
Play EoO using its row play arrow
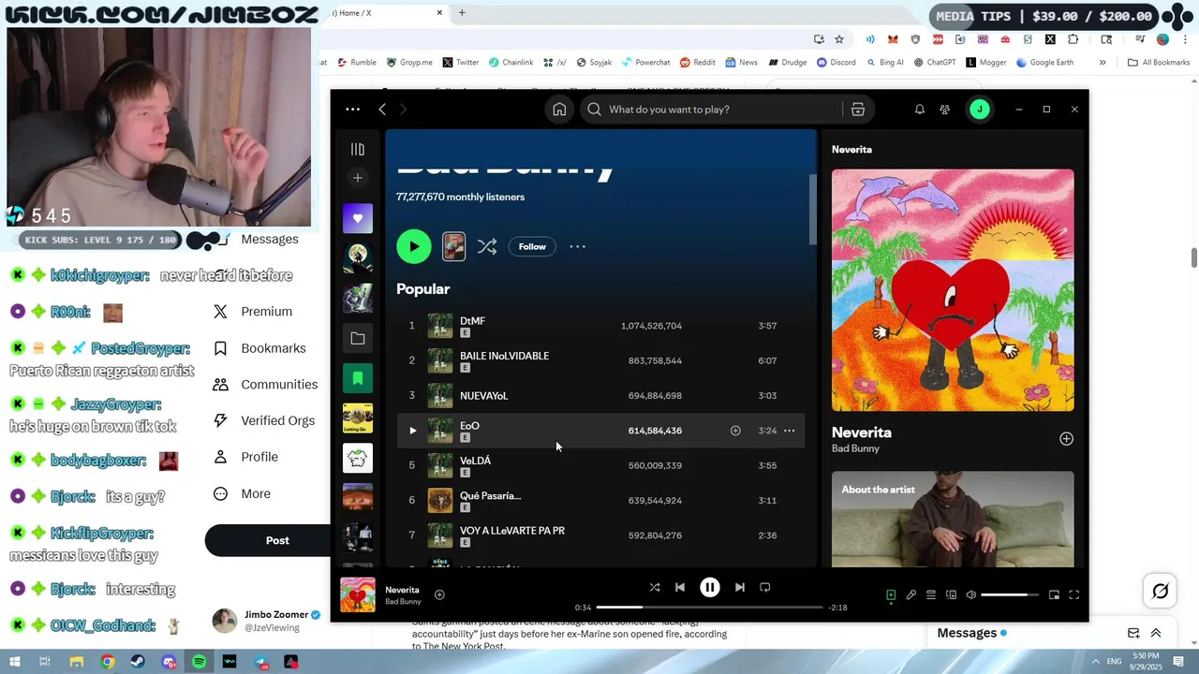coord(412,431)
